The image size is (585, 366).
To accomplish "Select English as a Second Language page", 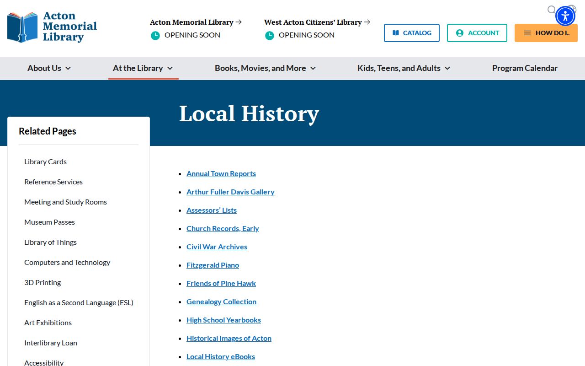I will point(79,302).
